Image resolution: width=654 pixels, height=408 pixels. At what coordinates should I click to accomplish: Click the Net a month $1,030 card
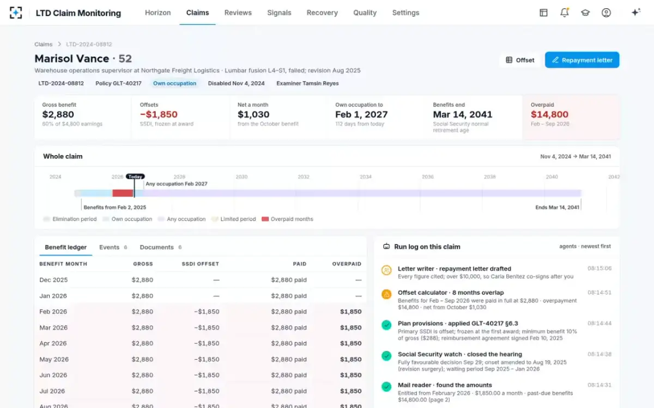pyautogui.click(x=278, y=118)
